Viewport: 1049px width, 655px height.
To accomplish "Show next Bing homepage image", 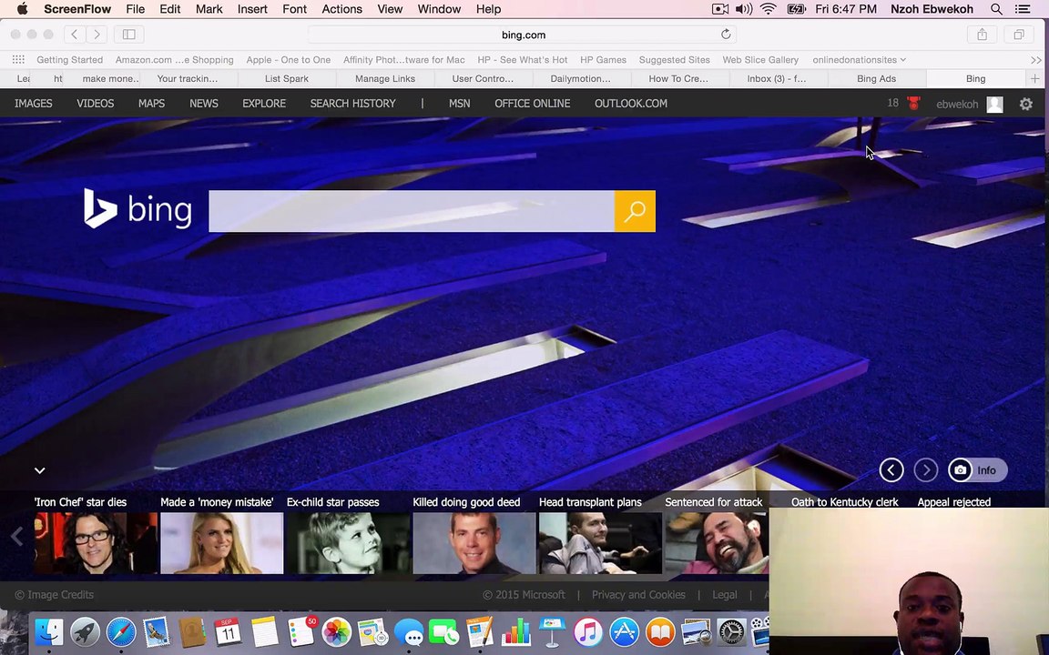I will coord(926,470).
